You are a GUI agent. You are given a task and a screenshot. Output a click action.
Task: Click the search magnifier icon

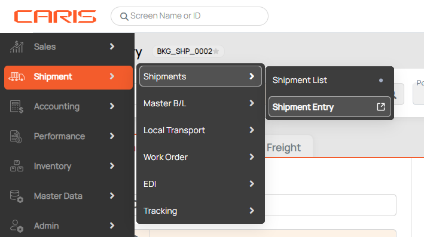pos(124,17)
